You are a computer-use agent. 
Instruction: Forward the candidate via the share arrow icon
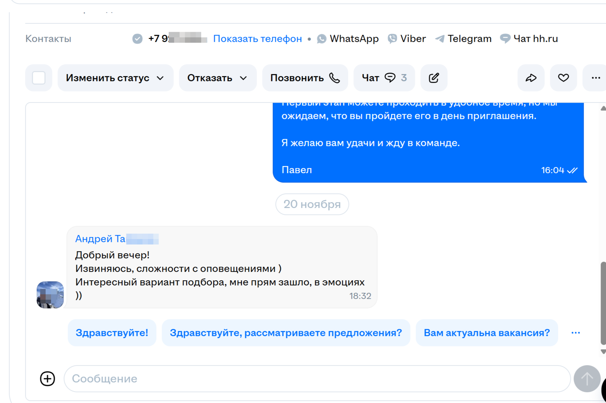(531, 78)
